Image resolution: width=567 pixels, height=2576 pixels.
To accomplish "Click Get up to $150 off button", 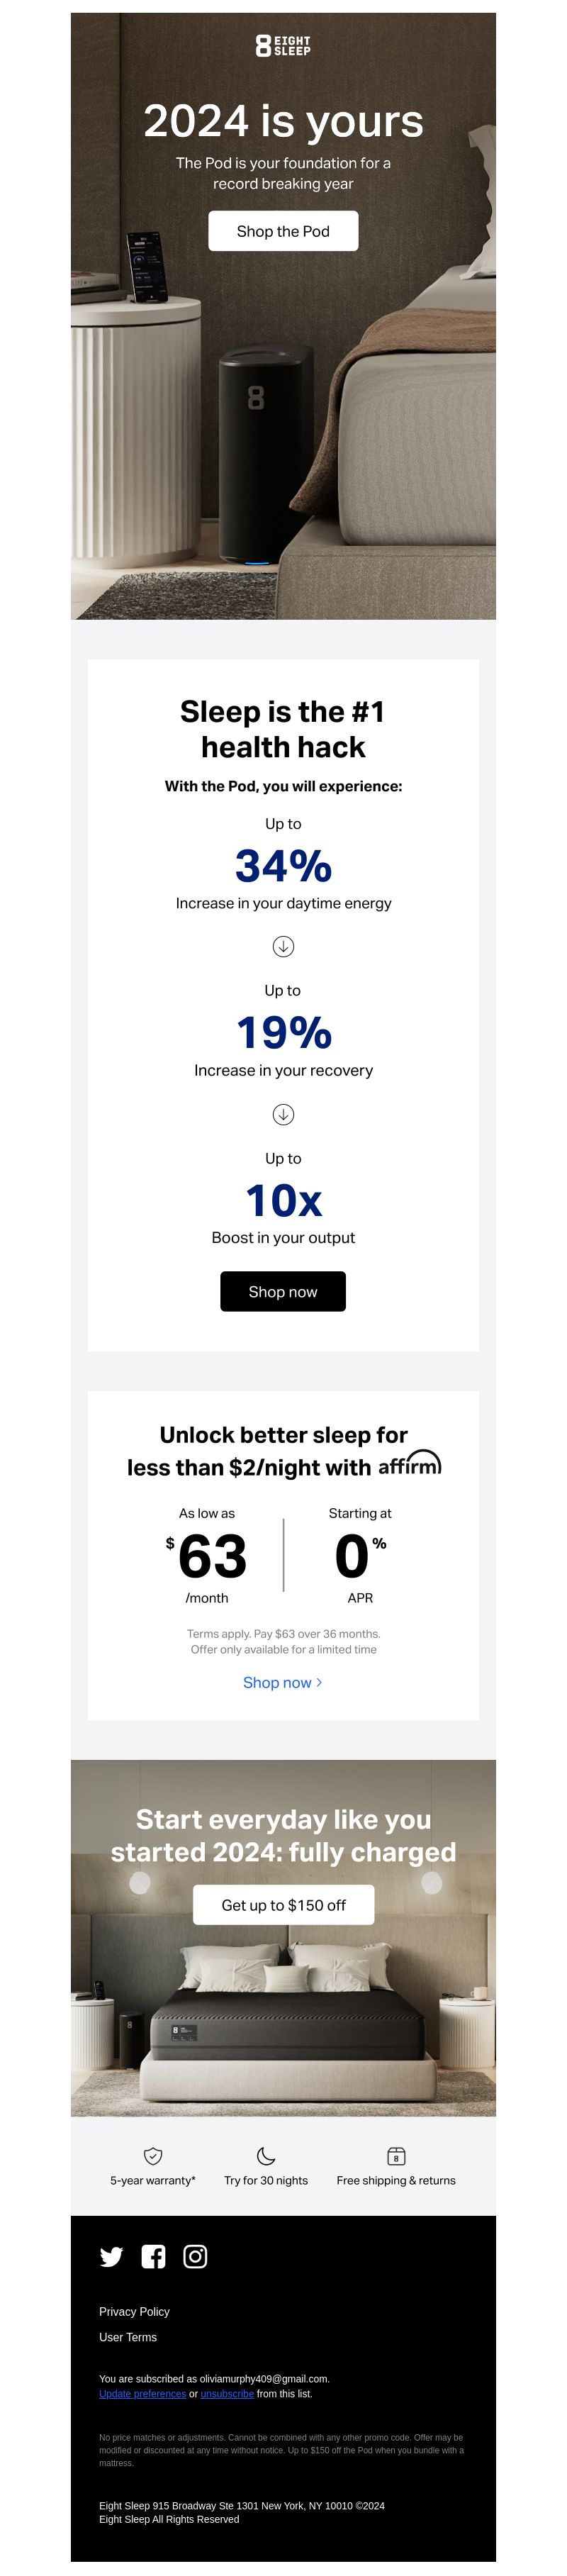I will tap(283, 1905).
